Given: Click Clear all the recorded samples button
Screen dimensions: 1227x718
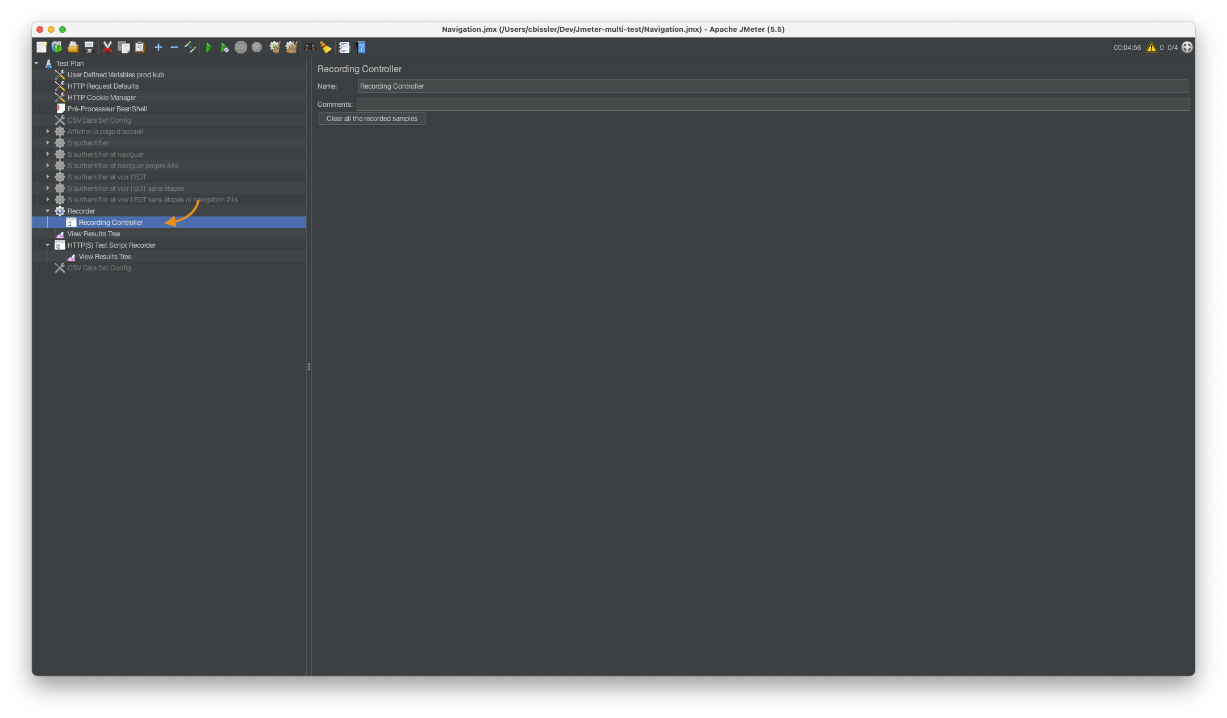Looking at the screenshot, I should point(372,118).
